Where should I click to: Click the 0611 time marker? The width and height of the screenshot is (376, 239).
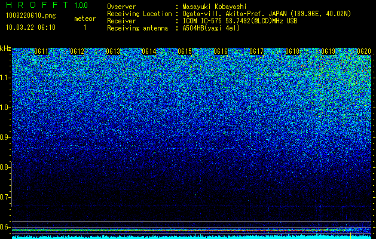coord(41,51)
